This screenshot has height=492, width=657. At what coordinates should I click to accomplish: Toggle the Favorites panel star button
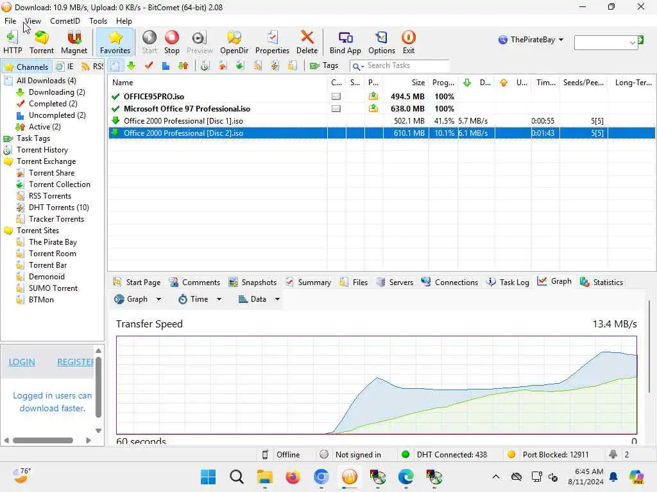115,42
